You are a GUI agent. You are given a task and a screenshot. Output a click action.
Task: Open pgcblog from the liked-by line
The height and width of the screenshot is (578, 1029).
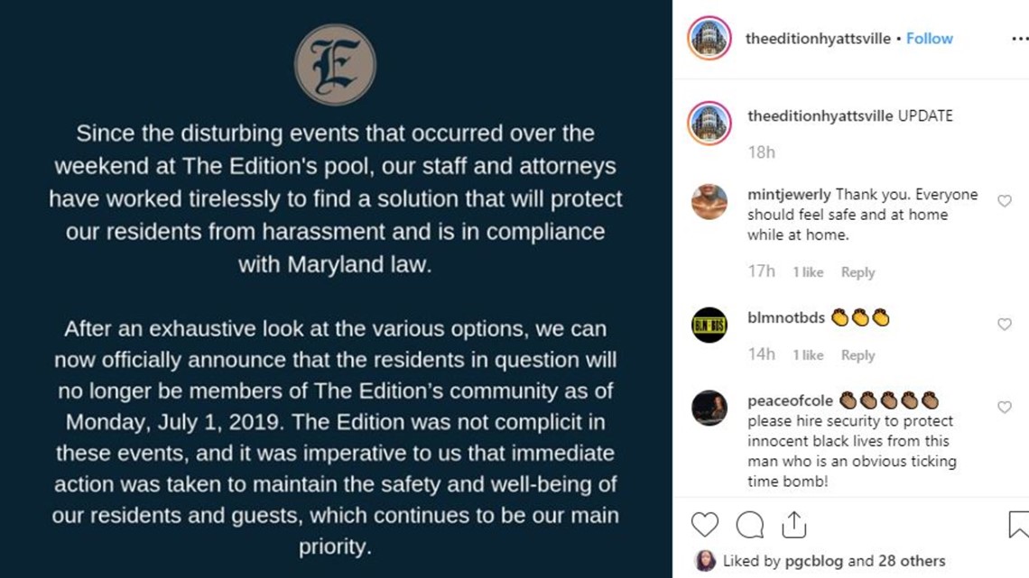coord(814,561)
